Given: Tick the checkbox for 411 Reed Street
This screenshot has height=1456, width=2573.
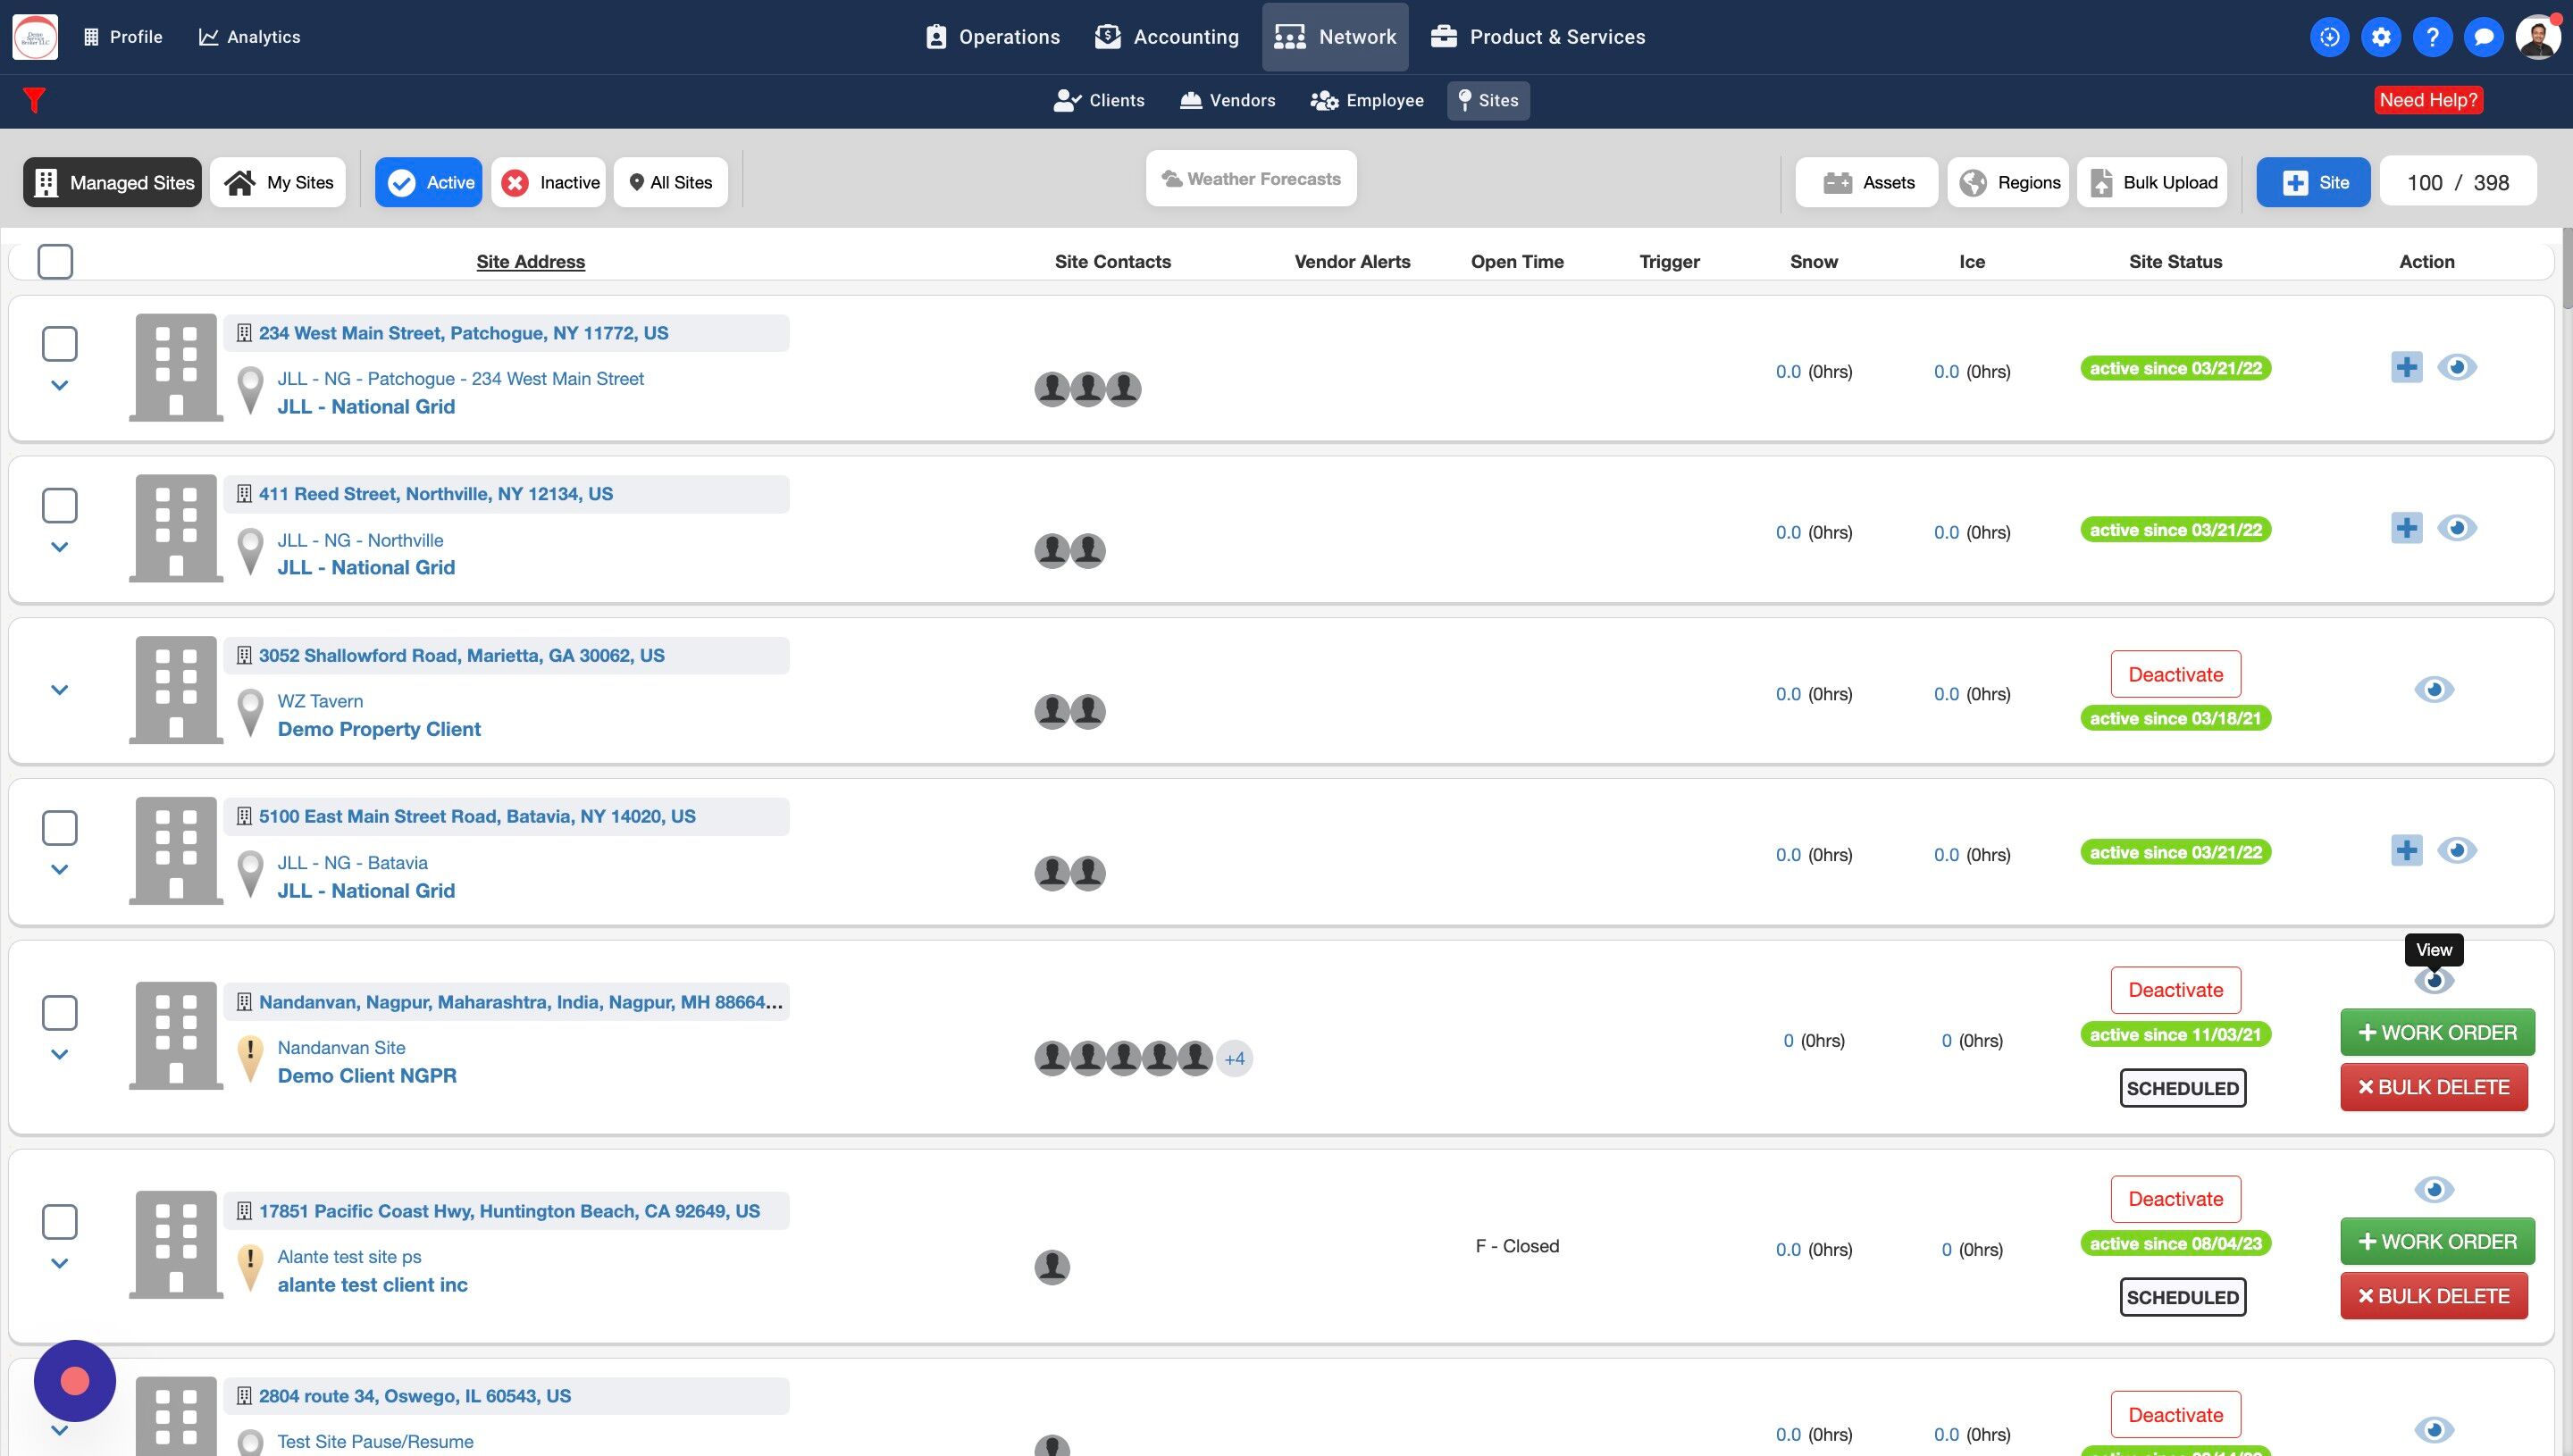Looking at the screenshot, I should (60, 506).
